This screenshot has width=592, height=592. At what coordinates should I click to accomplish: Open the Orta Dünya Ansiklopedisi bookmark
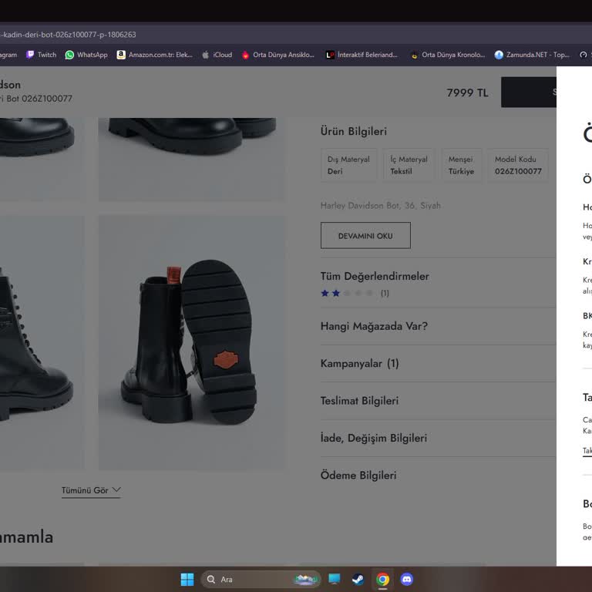point(278,55)
